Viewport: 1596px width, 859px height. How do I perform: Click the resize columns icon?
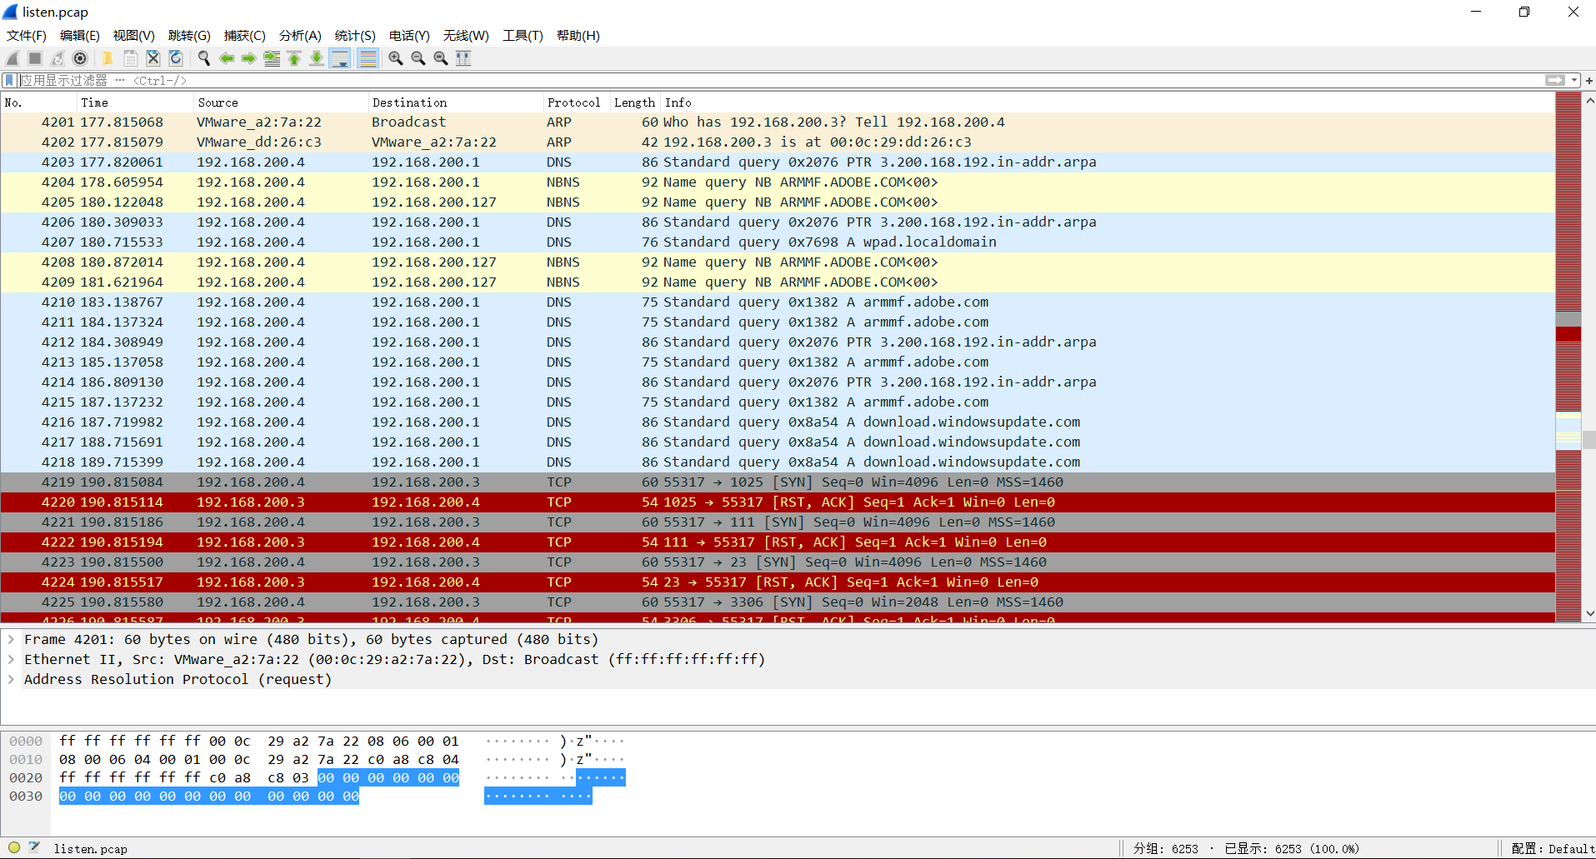[x=463, y=58]
